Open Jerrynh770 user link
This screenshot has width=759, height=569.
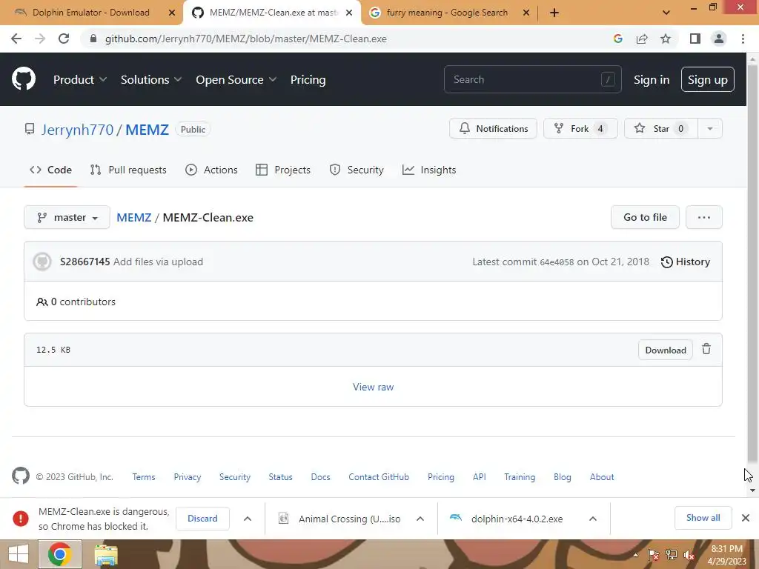[77, 130]
